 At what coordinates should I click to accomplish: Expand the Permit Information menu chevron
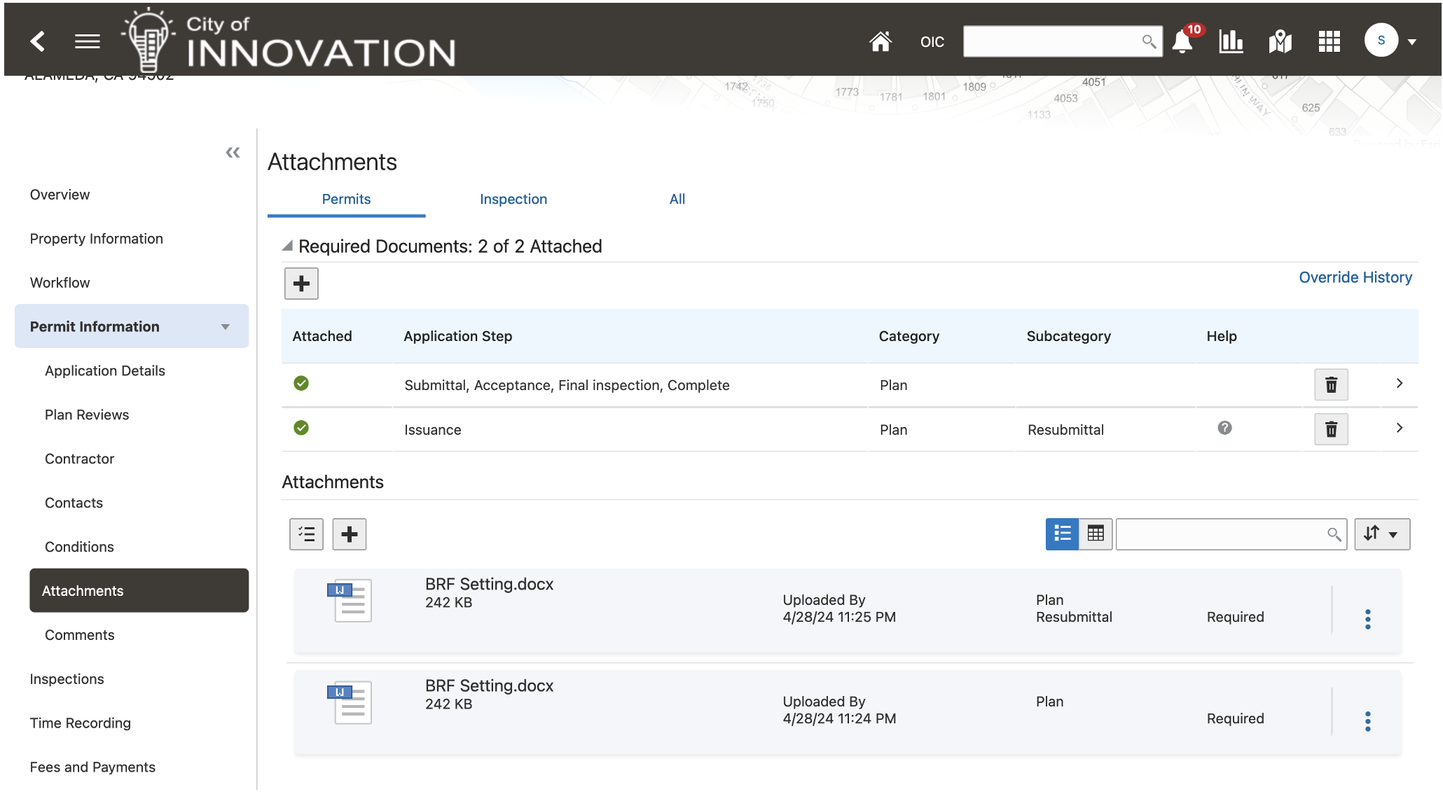coord(225,326)
